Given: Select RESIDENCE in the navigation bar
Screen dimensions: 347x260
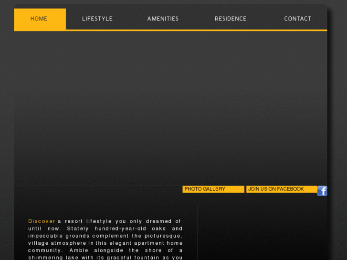Looking at the screenshot, I should [x=231, y=19].
